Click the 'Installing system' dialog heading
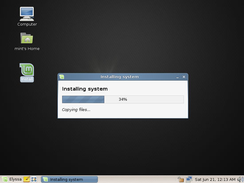This screenshot has height=183, width=244. point(85,89)
